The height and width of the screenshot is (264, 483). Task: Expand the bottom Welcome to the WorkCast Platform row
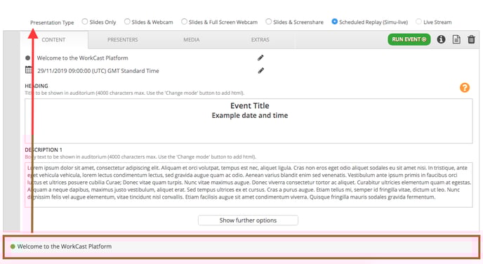click(241, 247)
